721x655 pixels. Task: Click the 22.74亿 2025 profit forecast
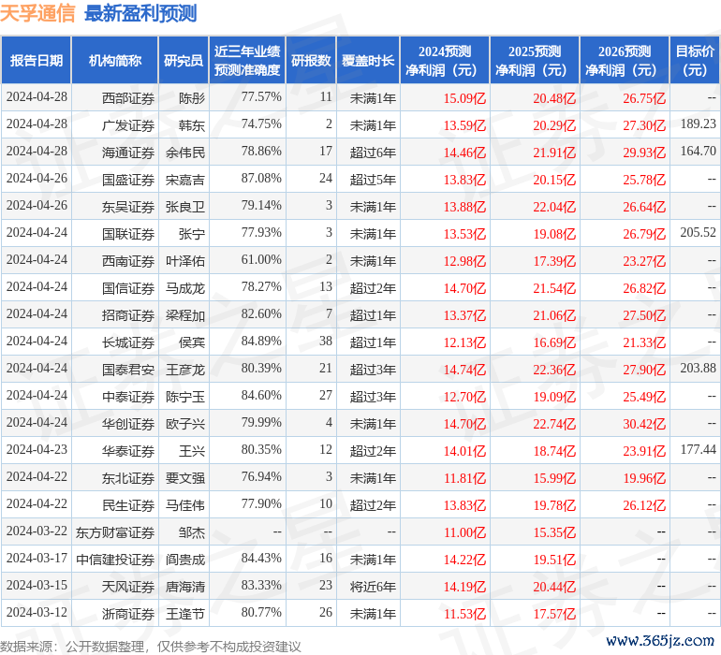coord(554,424)
